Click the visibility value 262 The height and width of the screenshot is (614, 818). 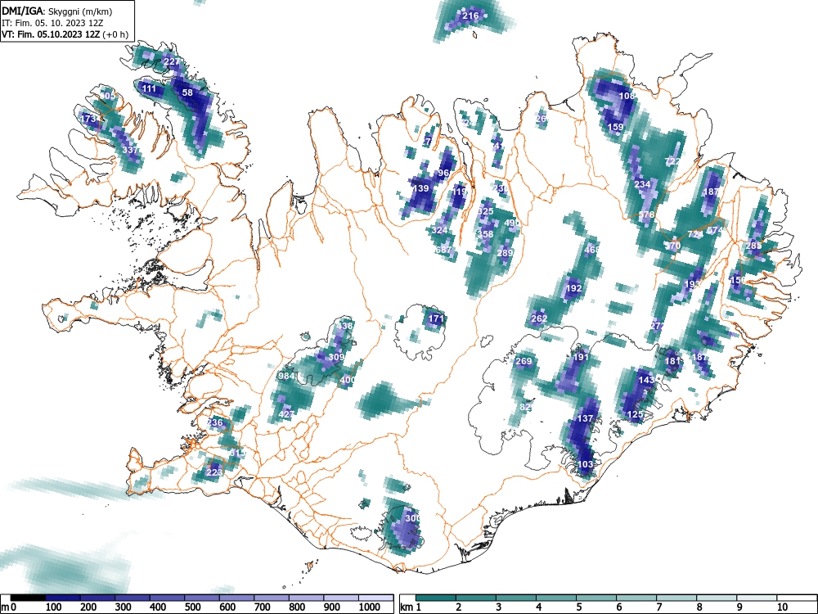tap(539, 318)
